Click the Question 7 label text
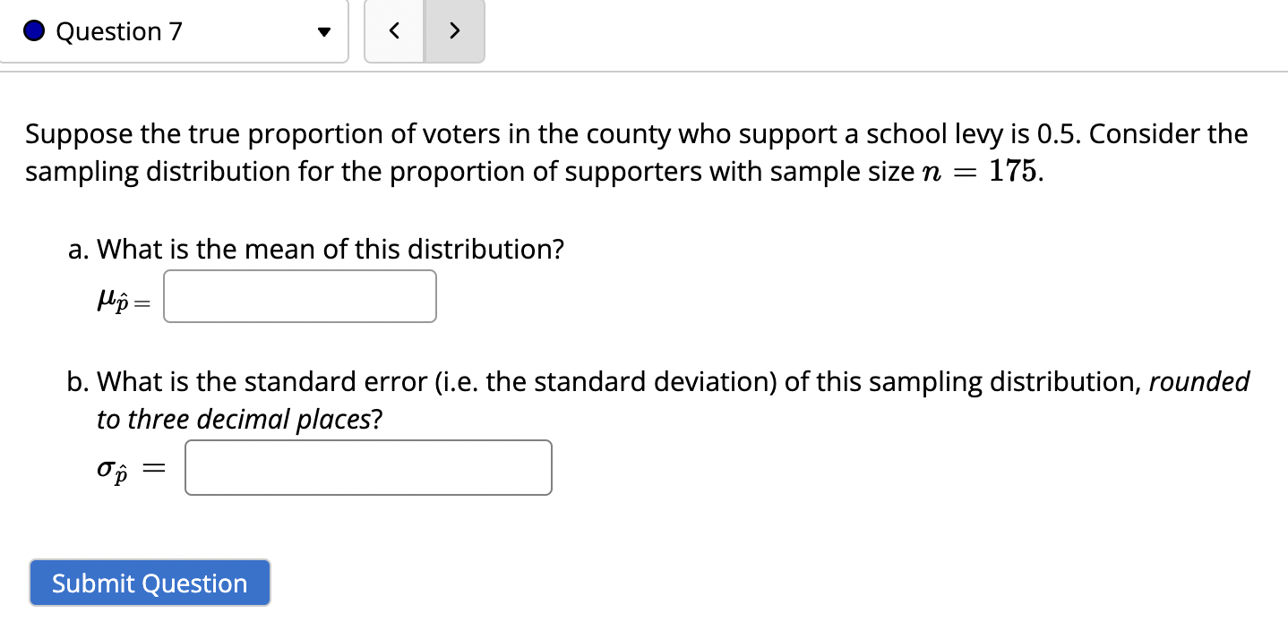This screenshot has width=1288, height=630. (117, 30)
